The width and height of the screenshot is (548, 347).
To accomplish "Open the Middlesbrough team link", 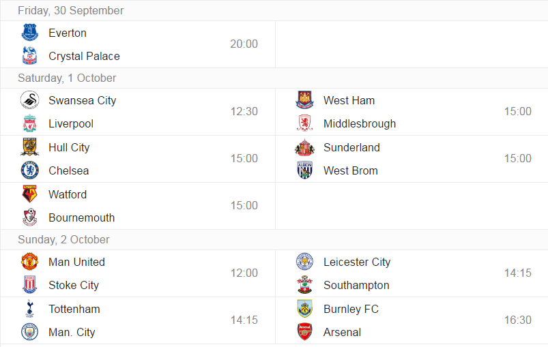I will tap(360, 123).
